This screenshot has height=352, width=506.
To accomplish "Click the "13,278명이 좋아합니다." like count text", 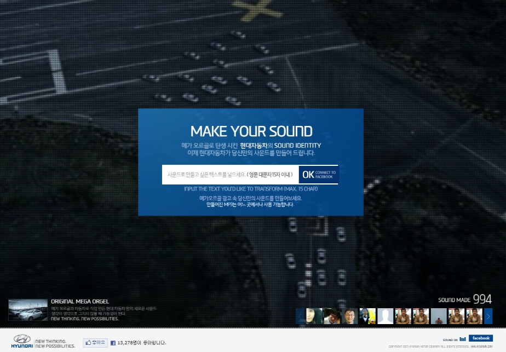I will click(142, 343).
